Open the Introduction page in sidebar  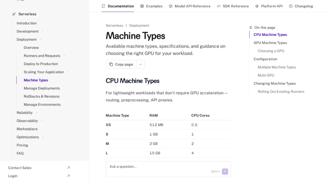click(26, 23)
